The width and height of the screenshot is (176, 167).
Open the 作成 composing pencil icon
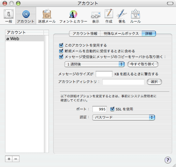[109, 14]
